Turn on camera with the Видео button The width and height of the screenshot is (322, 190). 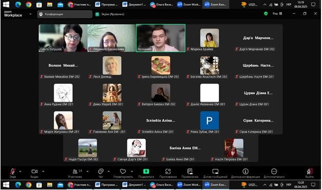pyautogui.click(x=34, y=172)
